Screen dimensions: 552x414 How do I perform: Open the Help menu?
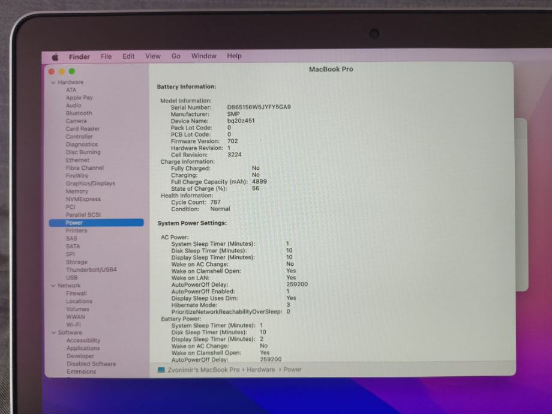coord(234,56)
